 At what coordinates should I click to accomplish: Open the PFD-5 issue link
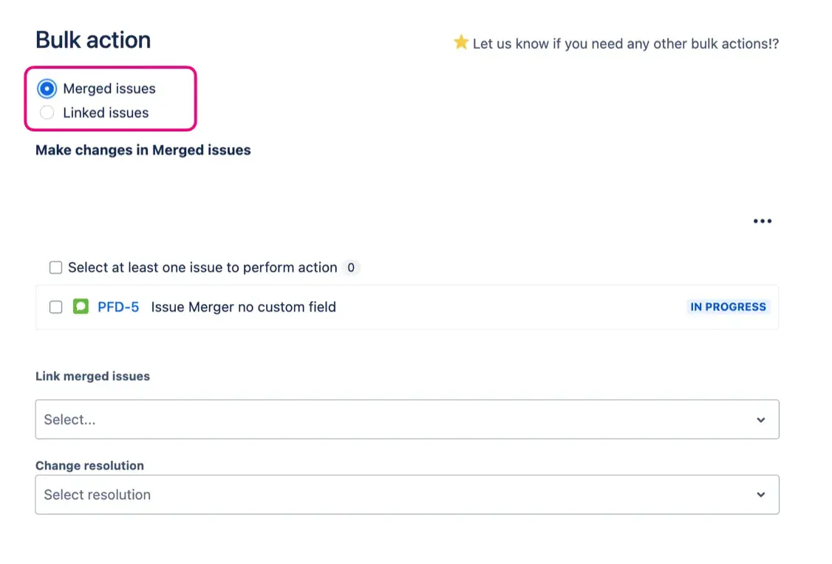(119, 306)
